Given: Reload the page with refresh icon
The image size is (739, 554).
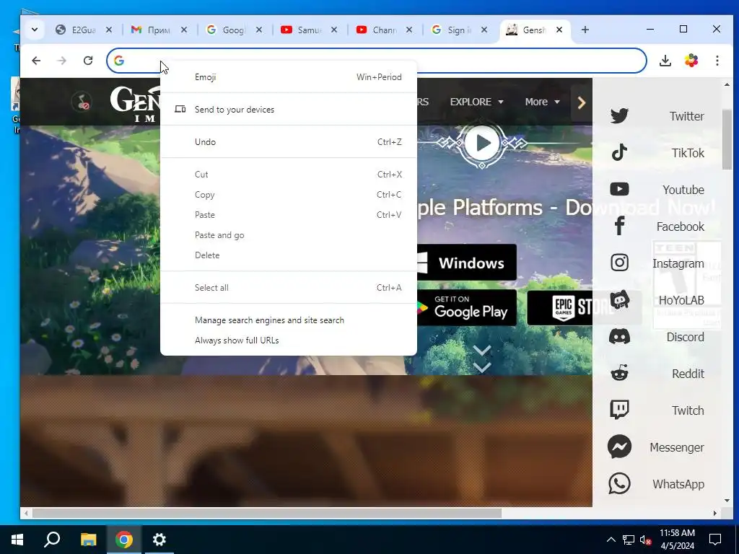Looking at the screenshot, I should click(87, 61).
